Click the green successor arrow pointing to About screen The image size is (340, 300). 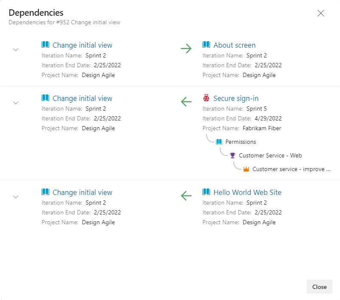(186, 49)
